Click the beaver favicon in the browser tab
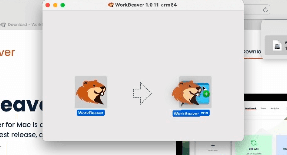287x155 pixels. coord(3,25)
